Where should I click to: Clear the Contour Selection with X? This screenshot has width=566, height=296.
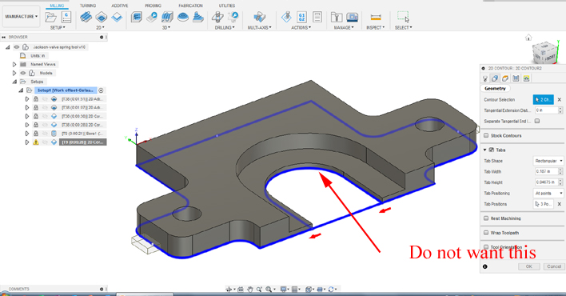pyautogui.click(x=560, y=99)
